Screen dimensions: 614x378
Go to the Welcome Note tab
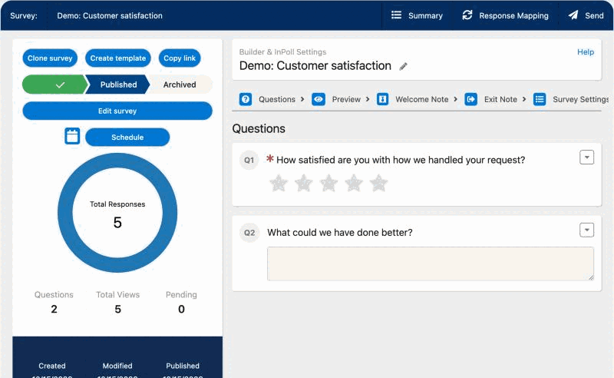[421, 99]
